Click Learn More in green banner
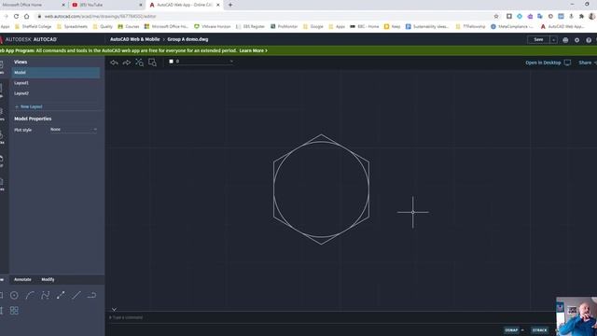The height and width of the screenshot is (336, 597). [x=253, y=50]
